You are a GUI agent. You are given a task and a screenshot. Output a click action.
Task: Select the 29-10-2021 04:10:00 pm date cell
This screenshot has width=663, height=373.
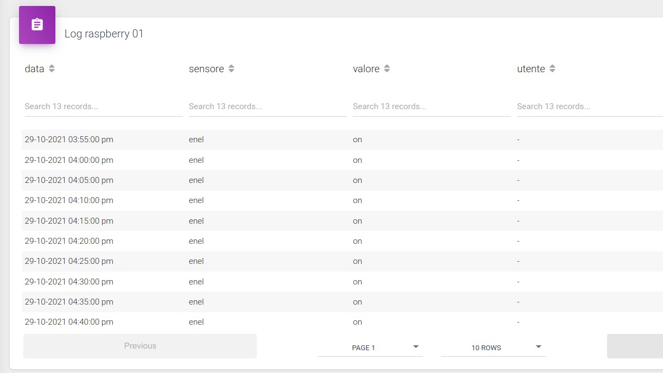tap(69, 200)
